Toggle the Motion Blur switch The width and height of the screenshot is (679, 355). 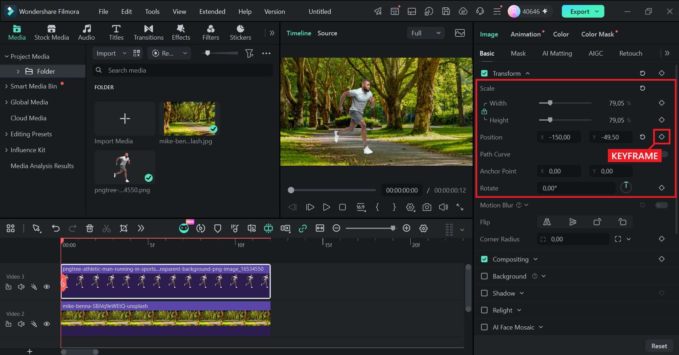pos(661,205)
